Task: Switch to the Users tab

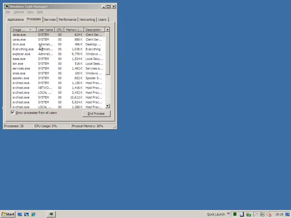Action: tap(102, 20)
